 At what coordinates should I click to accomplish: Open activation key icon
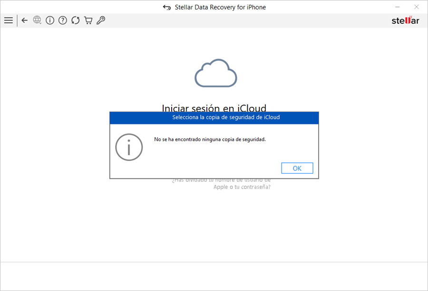click(x=101, y=20)
